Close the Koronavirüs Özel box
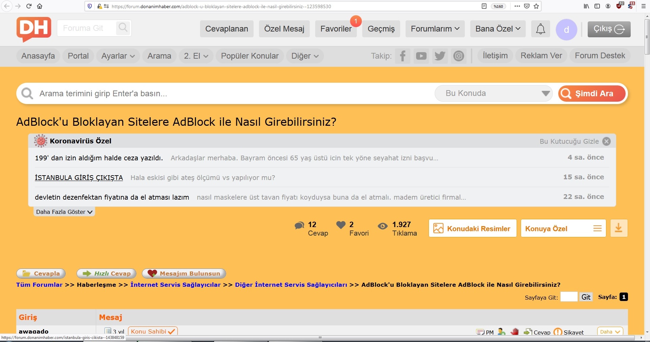 (607, 141)
